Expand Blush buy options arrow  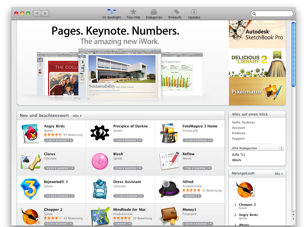140,168
